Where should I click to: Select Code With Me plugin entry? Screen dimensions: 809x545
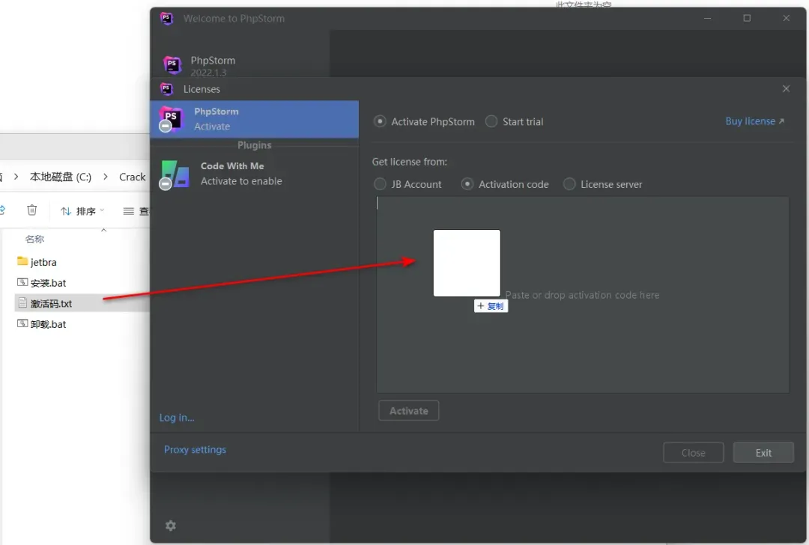point(255,174)
